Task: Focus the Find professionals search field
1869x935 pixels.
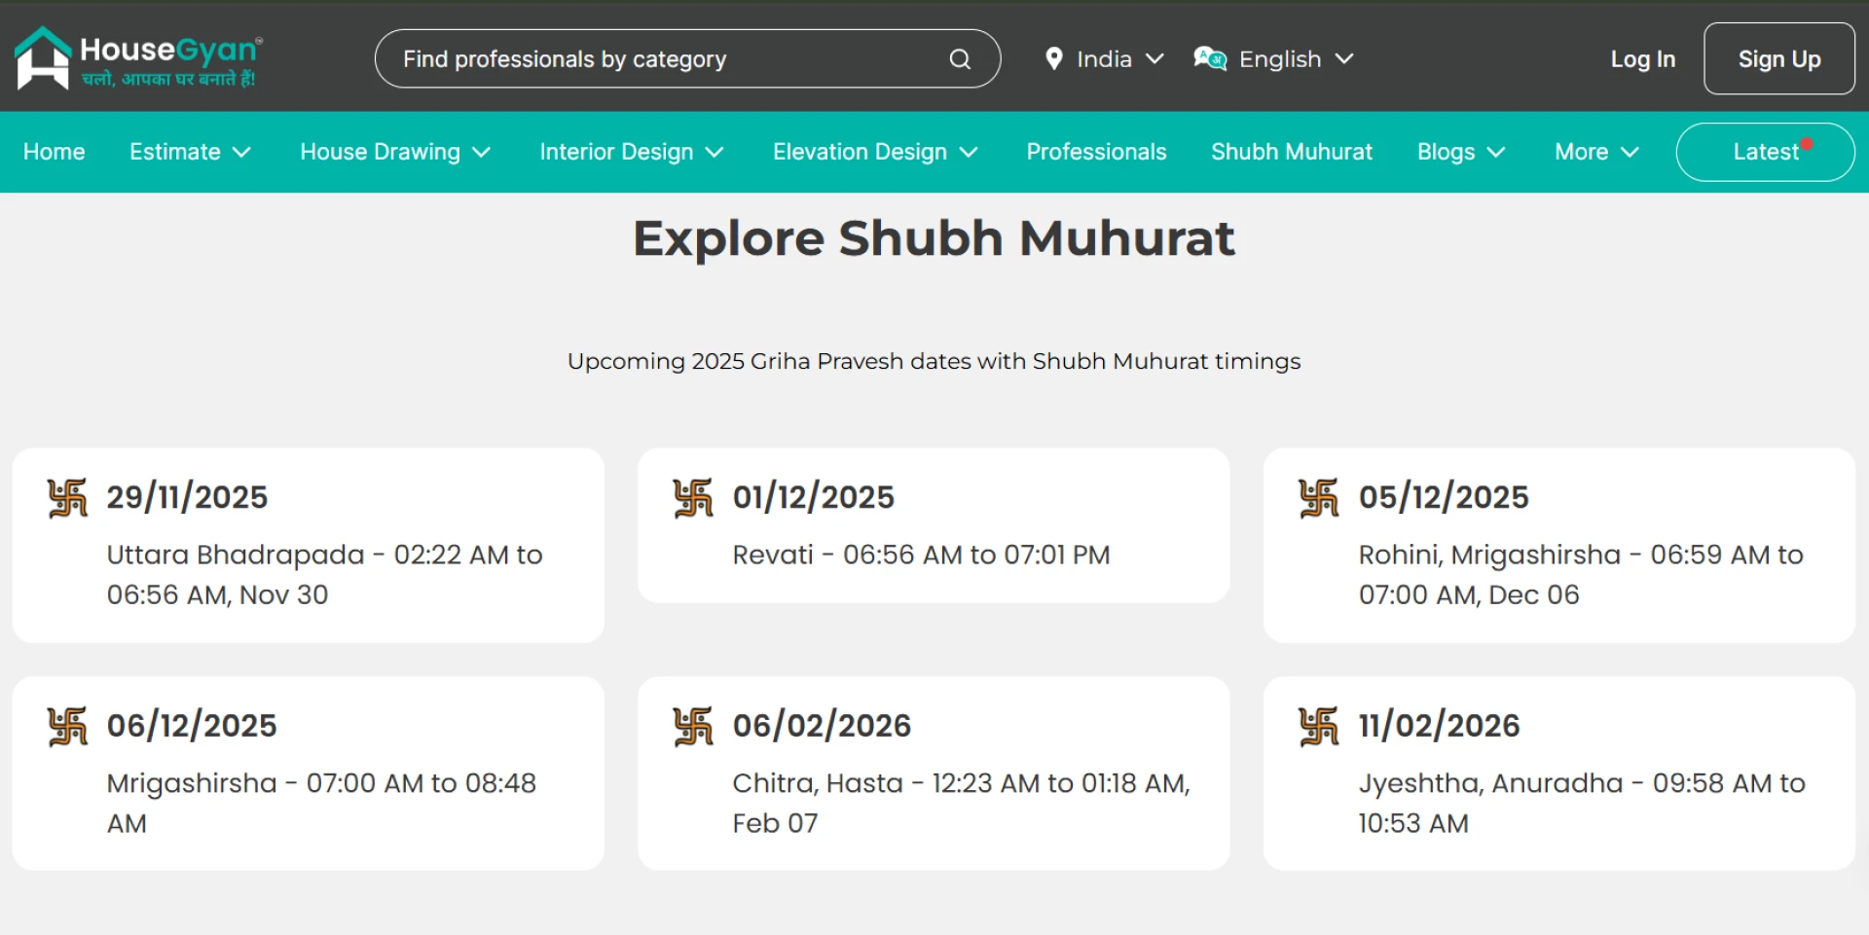Action: point(662,59)
